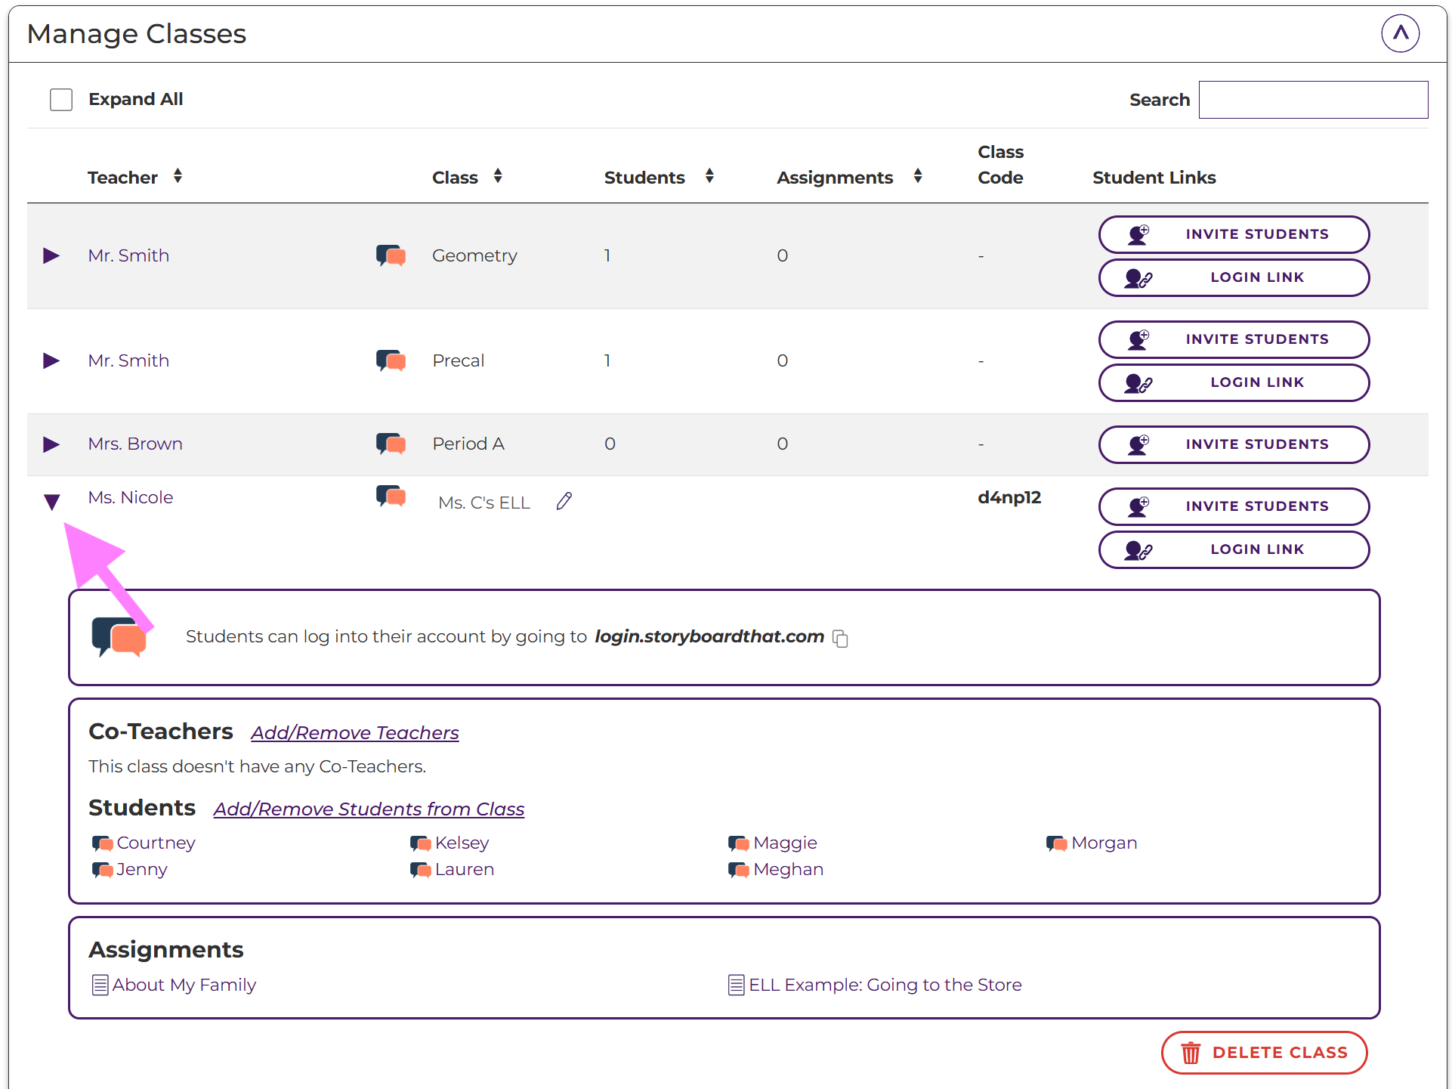This screenshot has width=1452, height=1089.
Task: Collapse the Ms. Nicole class details
Action: (51, 502)
